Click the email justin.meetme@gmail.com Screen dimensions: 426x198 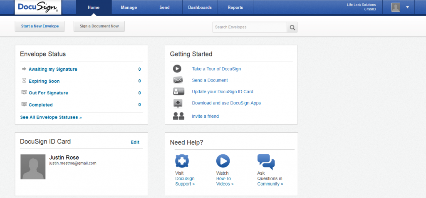click(x=72, y=163)
